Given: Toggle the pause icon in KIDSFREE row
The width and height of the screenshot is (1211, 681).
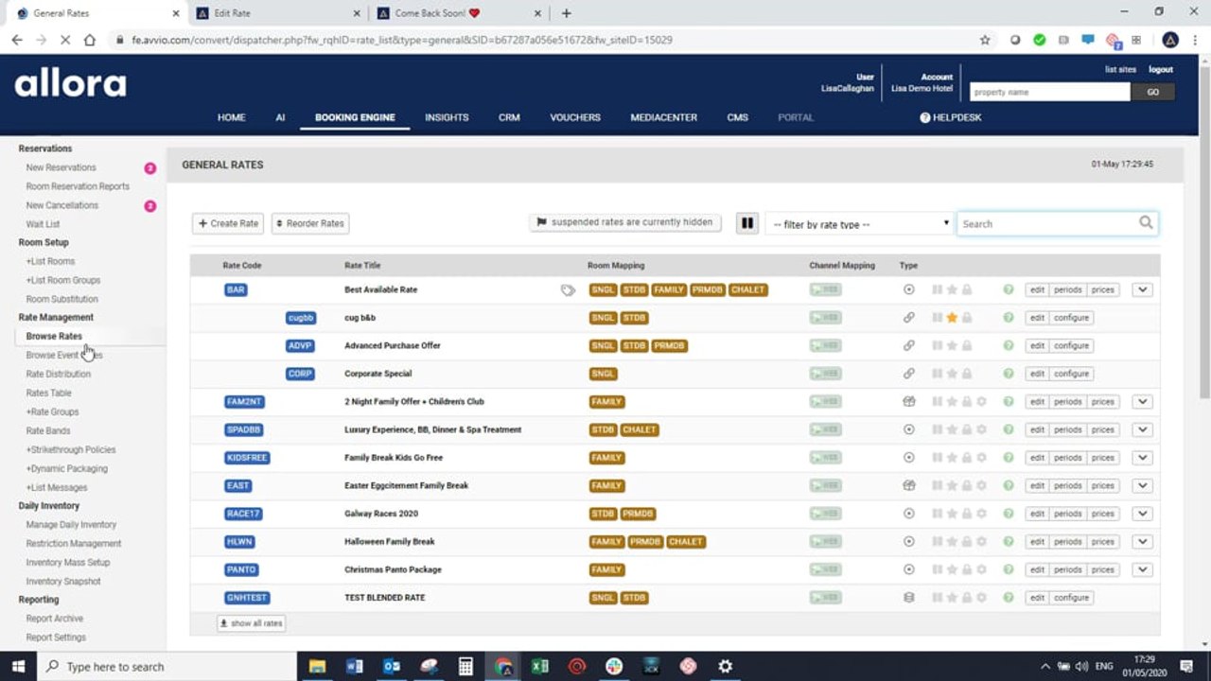Looking at the screenshot, I should coord(938,458).
